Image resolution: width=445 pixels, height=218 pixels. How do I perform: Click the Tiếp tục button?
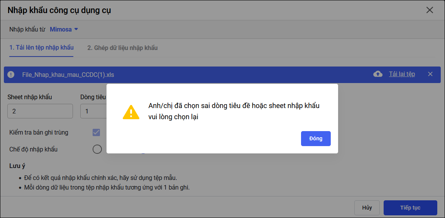410,208
